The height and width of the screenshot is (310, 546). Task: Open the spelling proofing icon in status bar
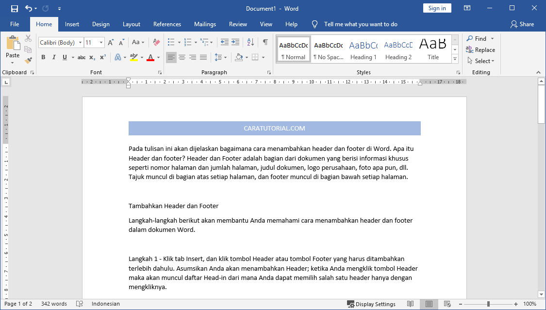80,304
